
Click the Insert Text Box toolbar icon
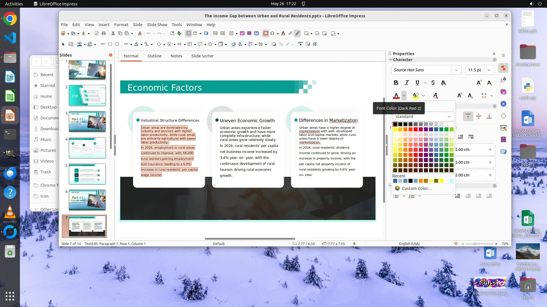click(x=266, y=34)
